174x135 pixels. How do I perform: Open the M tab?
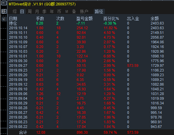coord(67,11)
